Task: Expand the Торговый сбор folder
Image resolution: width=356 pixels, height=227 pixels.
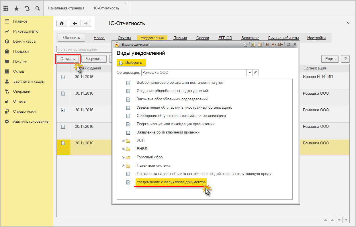Action: pos(123,157)
